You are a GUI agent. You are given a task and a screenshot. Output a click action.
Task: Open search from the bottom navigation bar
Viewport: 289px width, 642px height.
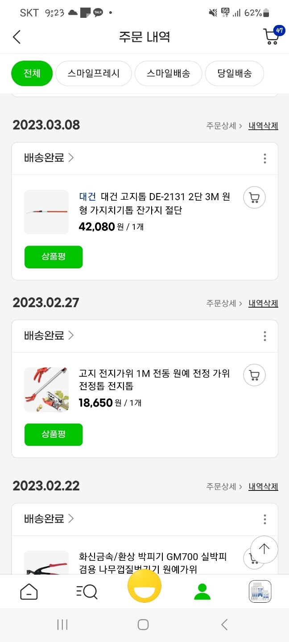tap(87, 592)
